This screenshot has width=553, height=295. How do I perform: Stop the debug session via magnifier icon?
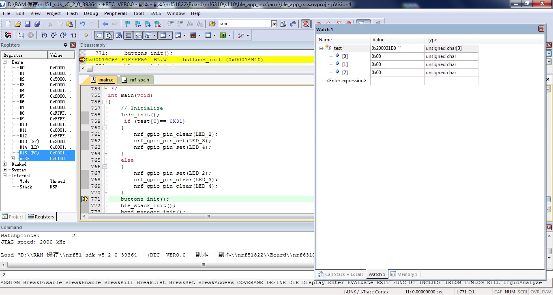click(306, 24)
